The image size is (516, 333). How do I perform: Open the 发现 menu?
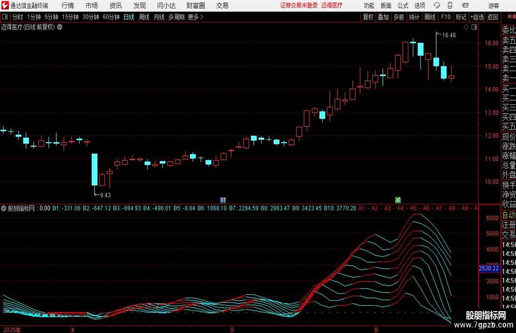pyautogui.click(x=140, y=5)
